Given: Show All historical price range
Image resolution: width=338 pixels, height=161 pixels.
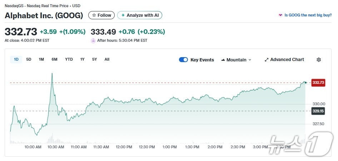Looking at the screenshot, I should [107, 59].
